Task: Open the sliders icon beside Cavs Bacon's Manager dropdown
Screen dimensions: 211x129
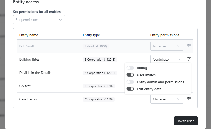Action: 189,99
